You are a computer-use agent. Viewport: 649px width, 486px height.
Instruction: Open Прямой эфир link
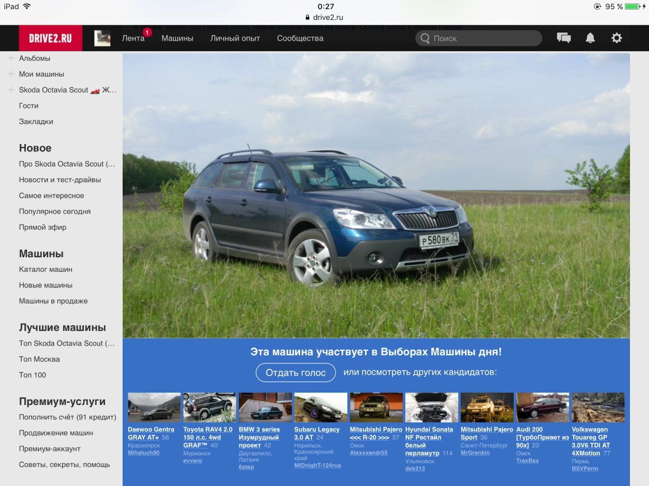tap(43, 227)
